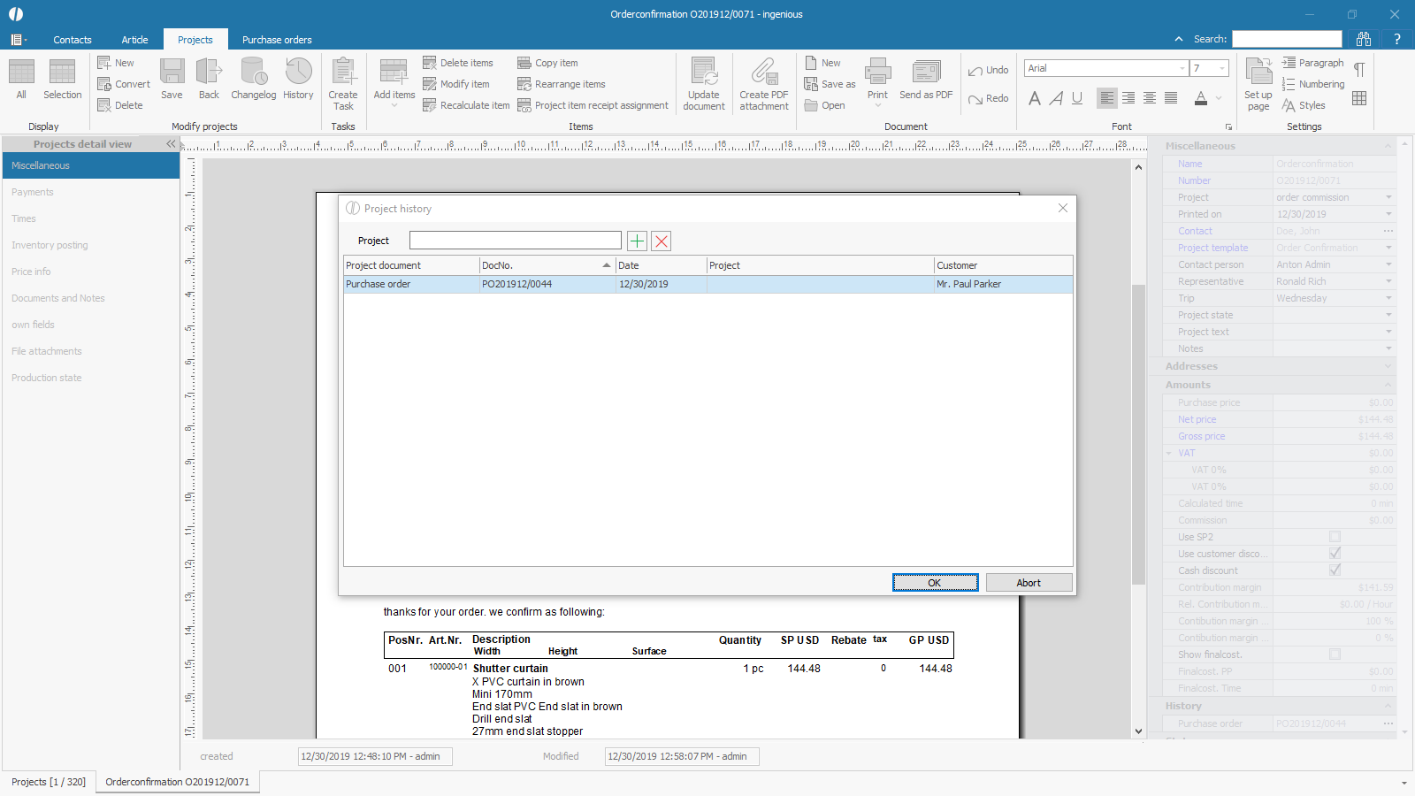Click Create PDF attachment icon
The height and width of the screenshot is (796, 1415).
(x=764, y=73)
